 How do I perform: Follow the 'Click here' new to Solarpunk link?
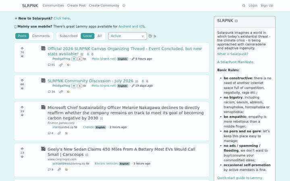[x=62, y=19]
